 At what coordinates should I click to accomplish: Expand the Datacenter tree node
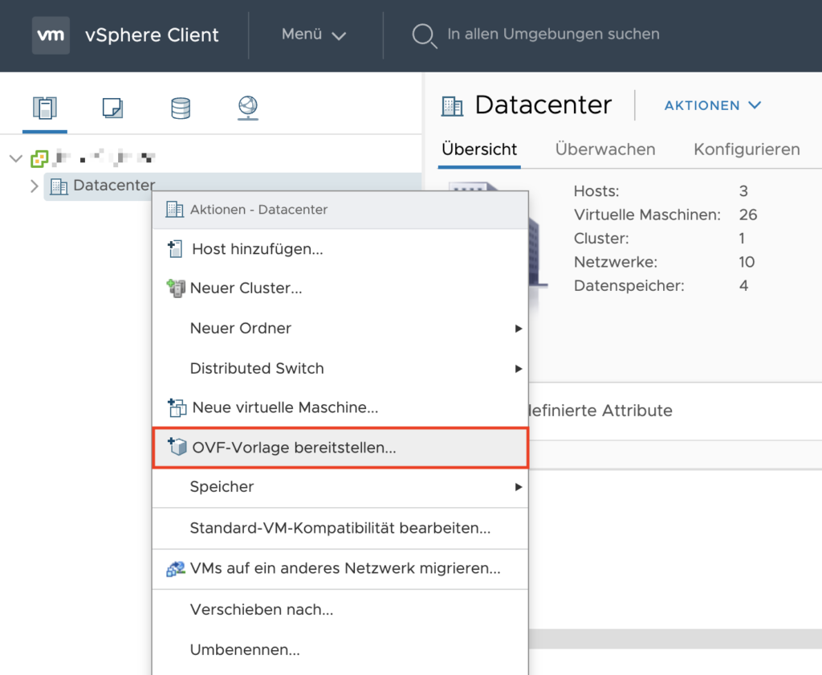tap(35, 186)
